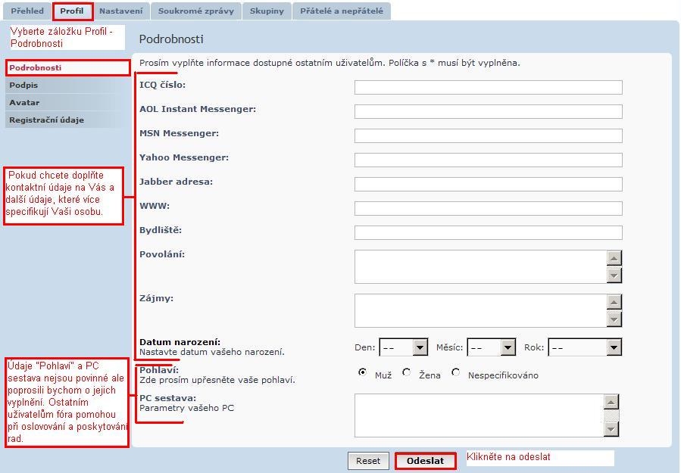Focus the ICQ číslo input field
The height and width of the screenshot is (473, 681).
[488, 88]
